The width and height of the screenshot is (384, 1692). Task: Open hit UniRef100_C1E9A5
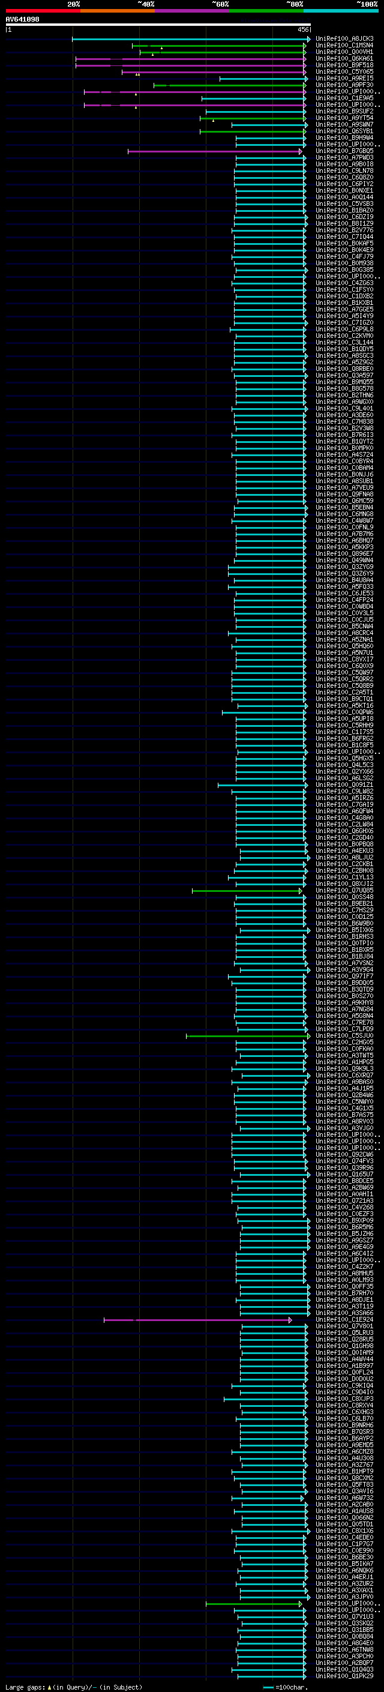(x=344, y=98)
